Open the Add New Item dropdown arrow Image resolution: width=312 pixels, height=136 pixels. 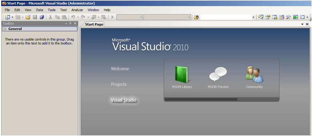(x=23, y=17)
